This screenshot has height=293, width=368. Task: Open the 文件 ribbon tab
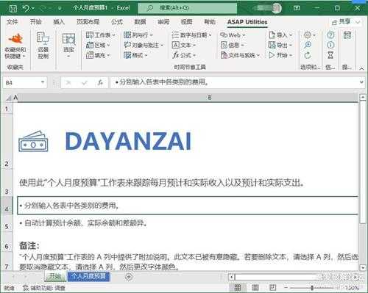tap(13, 22)
